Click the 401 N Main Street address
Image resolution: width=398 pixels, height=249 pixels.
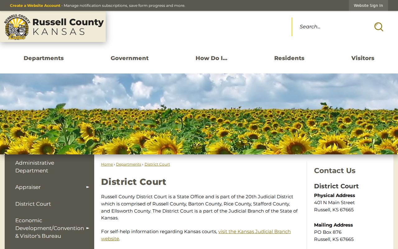click(334, 203)
